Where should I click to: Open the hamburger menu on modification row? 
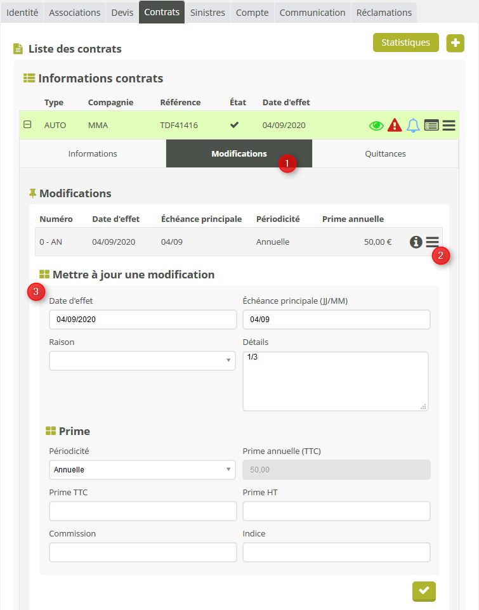[432, 242]
